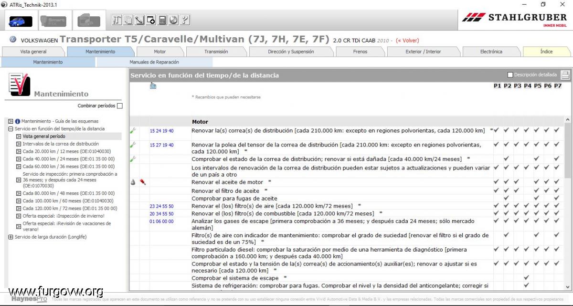
Task: Select Cada 120.000 km / 72 meses item
Action: 70,209
